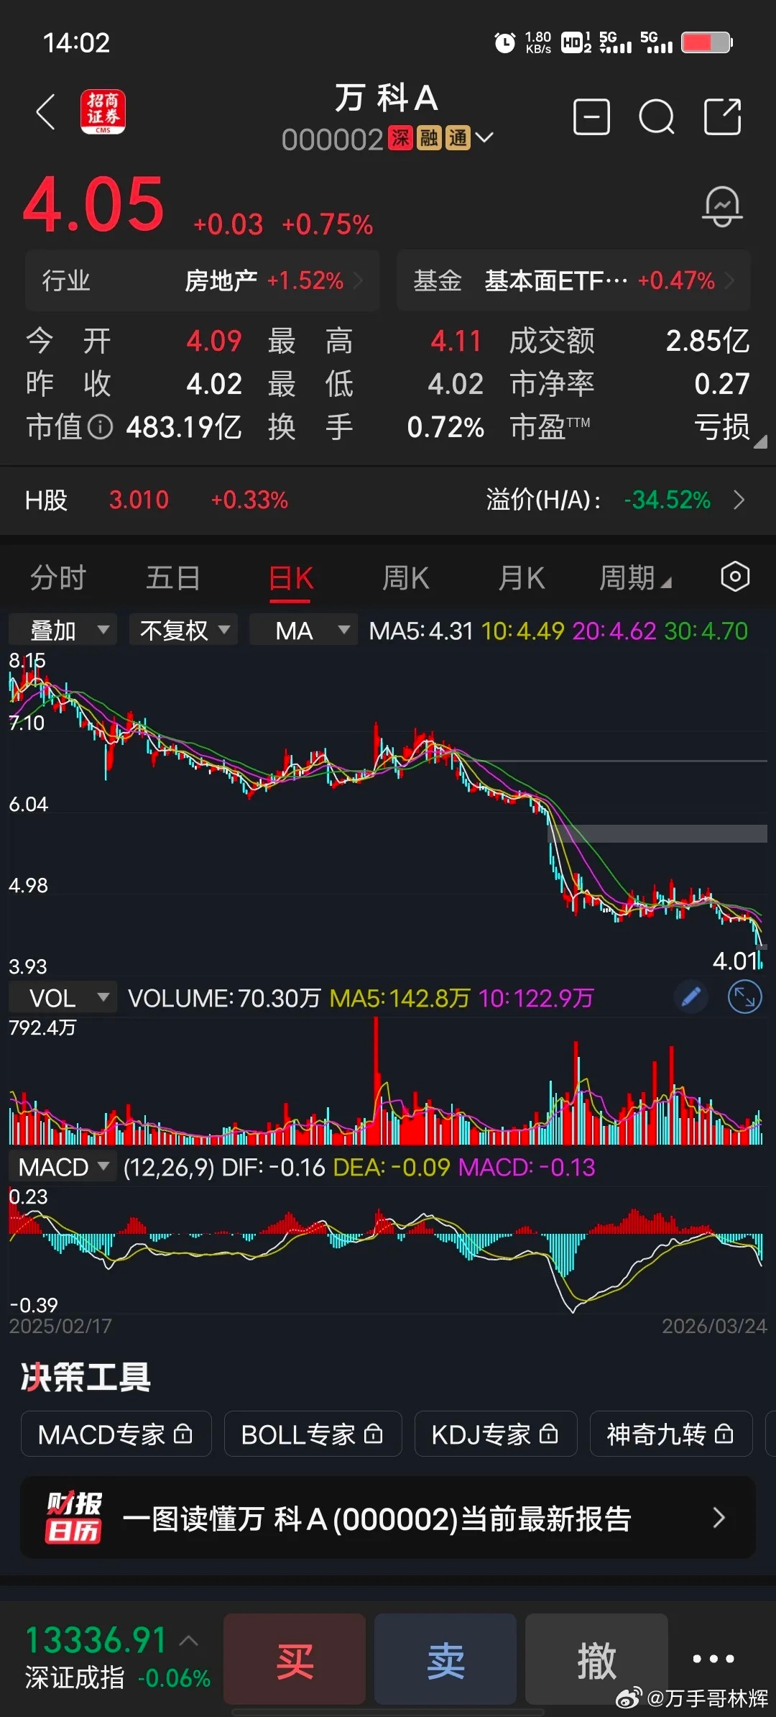
Task: Tap the VOLUME:70.30万 reading
Action: [x=224, y=998]
